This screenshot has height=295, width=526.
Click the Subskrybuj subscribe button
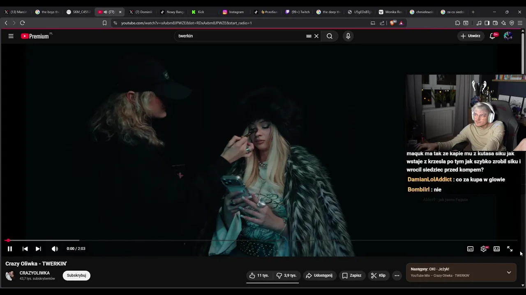76,275
